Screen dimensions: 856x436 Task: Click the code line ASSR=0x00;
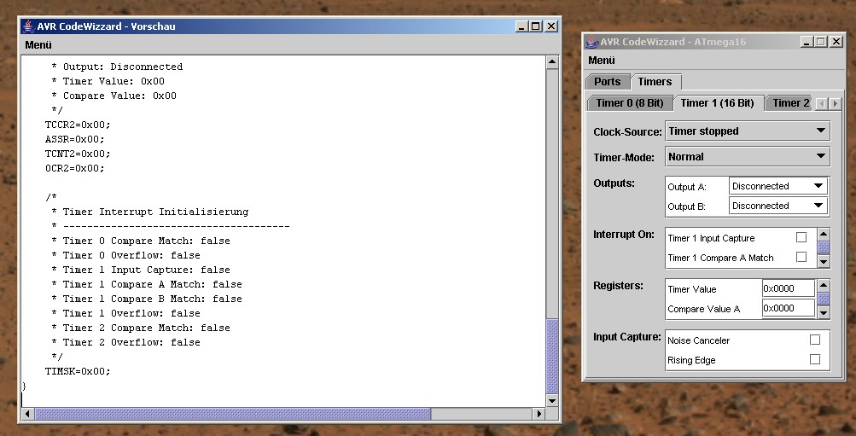(x=75, y=139)
